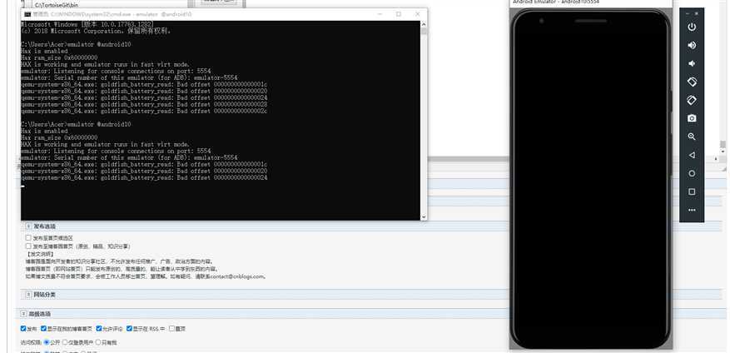This screenshot has width=730, height=353.
Task: Uncheck the 允许评论 checkbox
Action: (x=100, y=329)
